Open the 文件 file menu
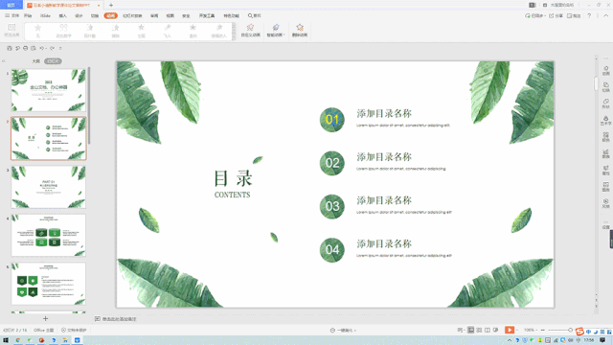The height and width of the screenshot is (345, 613). click(x=12, y=15)
